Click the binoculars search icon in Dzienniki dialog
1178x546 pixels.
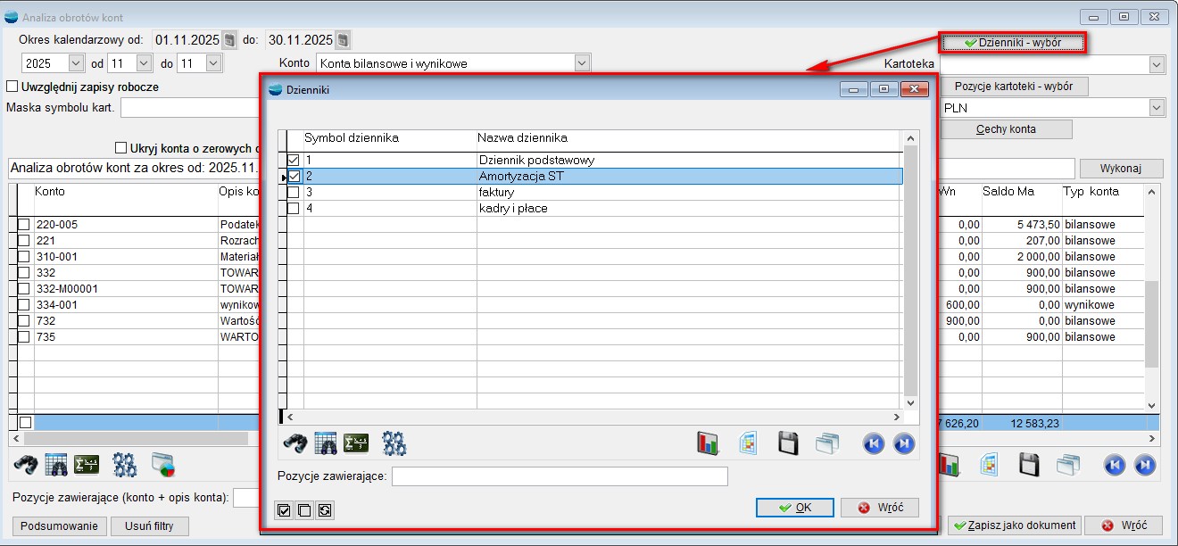294,443
